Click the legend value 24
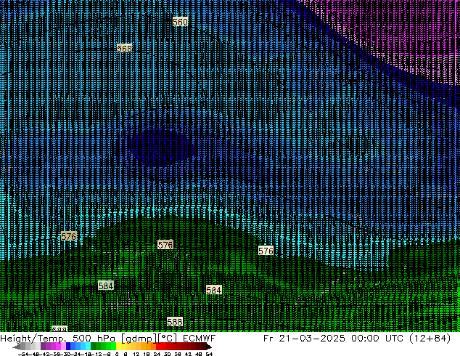The width and height of the screenshot is (460, 356). tap(157, 354)
